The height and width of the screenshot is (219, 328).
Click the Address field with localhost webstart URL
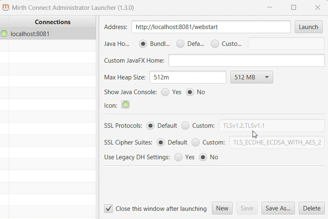coord(211,27)
